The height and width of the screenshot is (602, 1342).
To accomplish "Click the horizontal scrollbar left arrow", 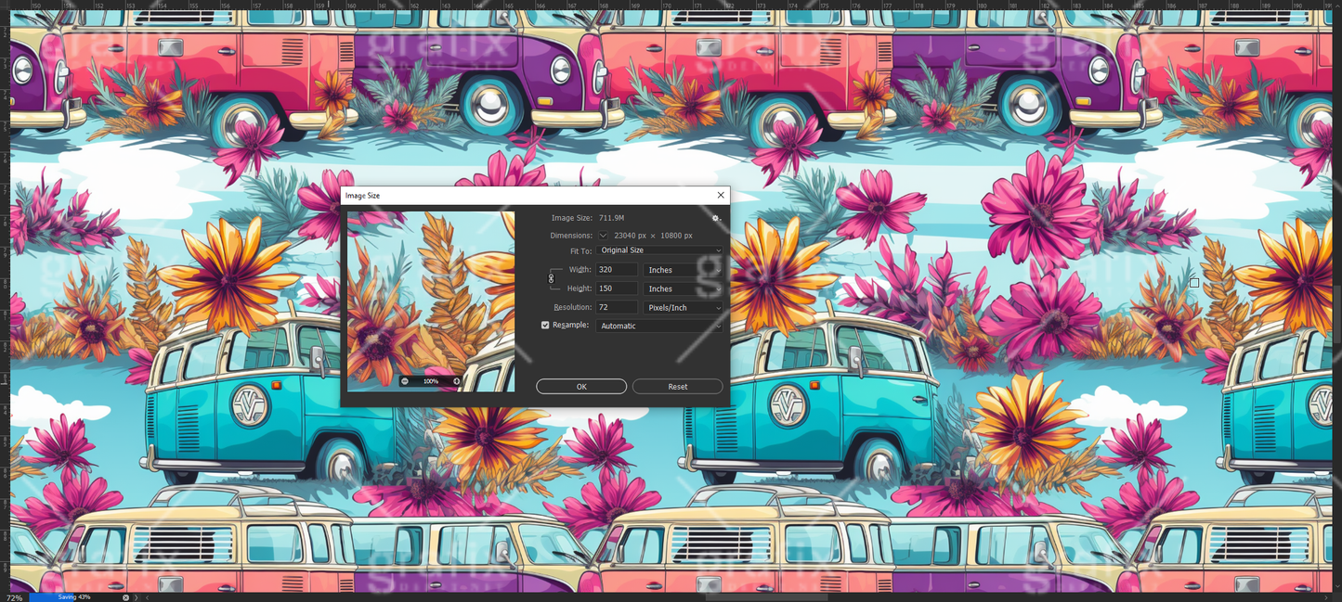I will 148,597.
